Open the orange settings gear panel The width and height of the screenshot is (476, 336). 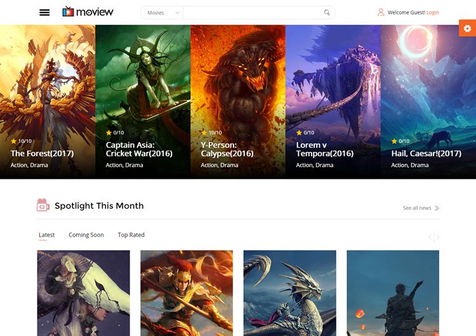tap(467, 29)
